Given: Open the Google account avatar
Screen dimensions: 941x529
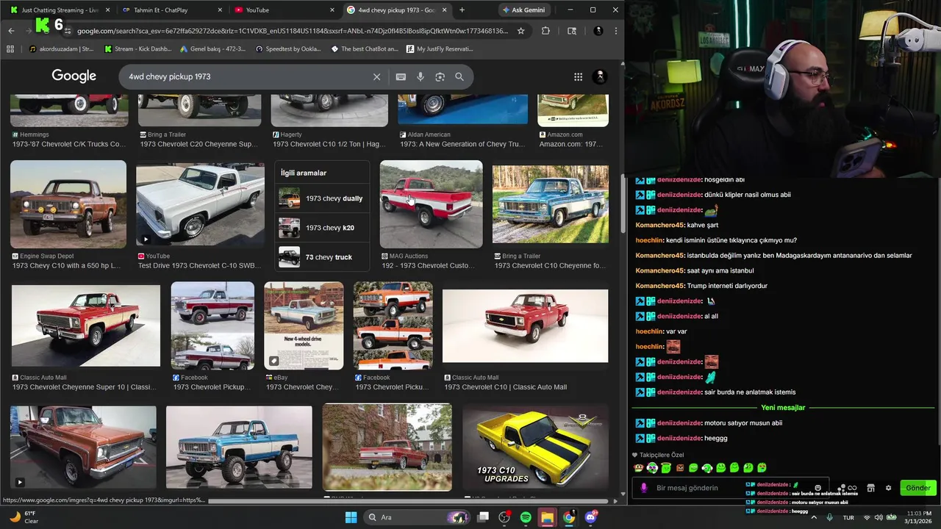Looking at the screenshot, I should 600,76.
